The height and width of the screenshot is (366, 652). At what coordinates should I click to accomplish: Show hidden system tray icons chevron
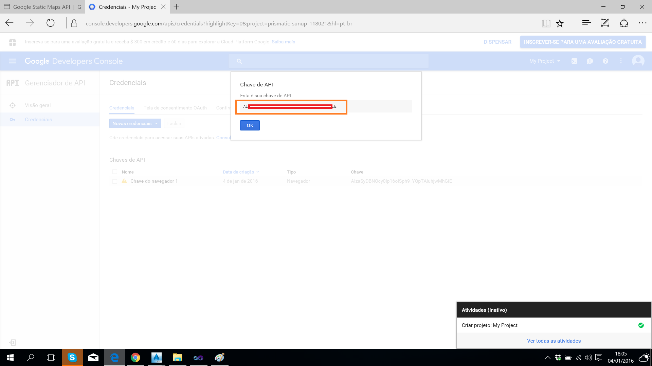[547, 358]
